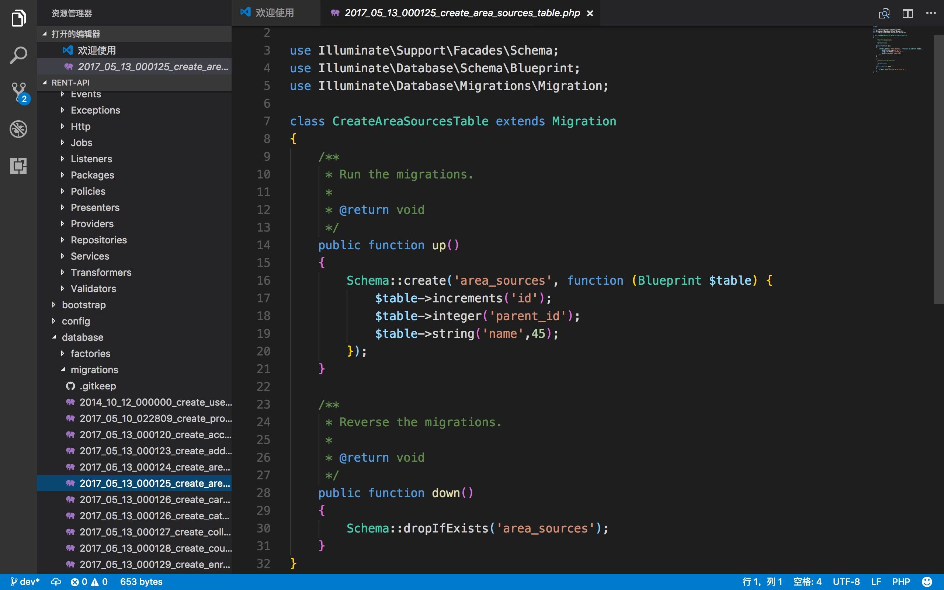The width and height of the screenshot is (944, 590).
Task: Expand the Repositories folder
Action: [99, 240]
